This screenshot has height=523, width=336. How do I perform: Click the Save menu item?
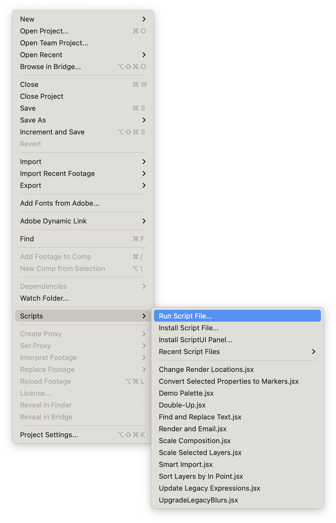(x=83, y=108)
